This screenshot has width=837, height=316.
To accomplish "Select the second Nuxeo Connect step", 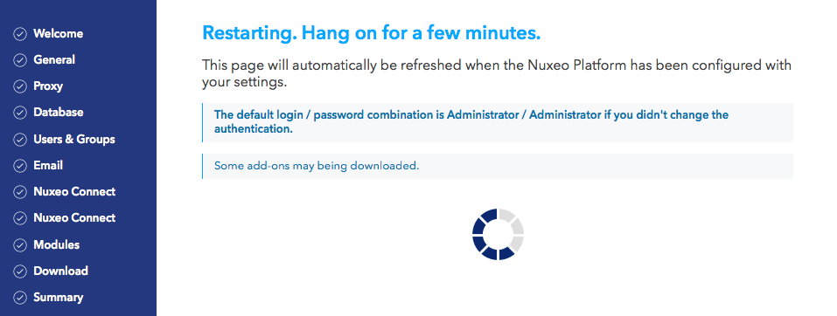I will (74, 217).
